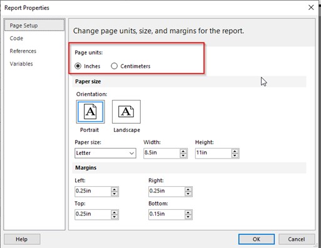Go to the Variables page

coord(21,64)
